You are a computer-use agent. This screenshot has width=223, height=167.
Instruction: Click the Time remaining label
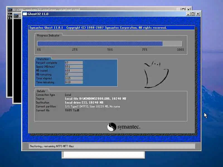pos(45,82)
